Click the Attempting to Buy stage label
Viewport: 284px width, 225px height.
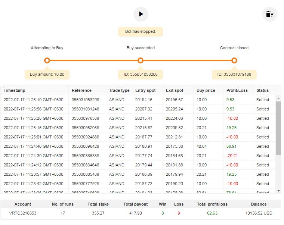[x=47, y=48]
